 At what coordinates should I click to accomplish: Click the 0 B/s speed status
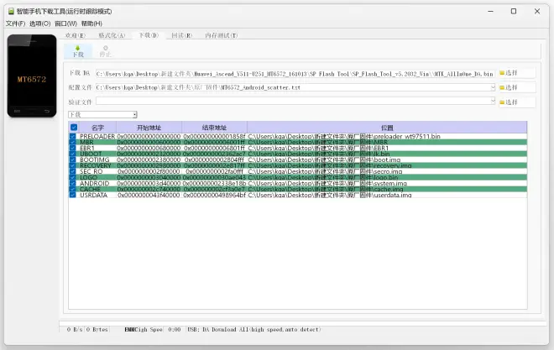[75, 330]
